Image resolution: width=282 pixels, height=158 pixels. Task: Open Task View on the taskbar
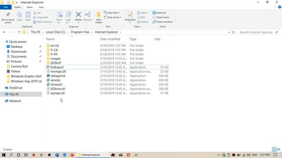[26, 155]
